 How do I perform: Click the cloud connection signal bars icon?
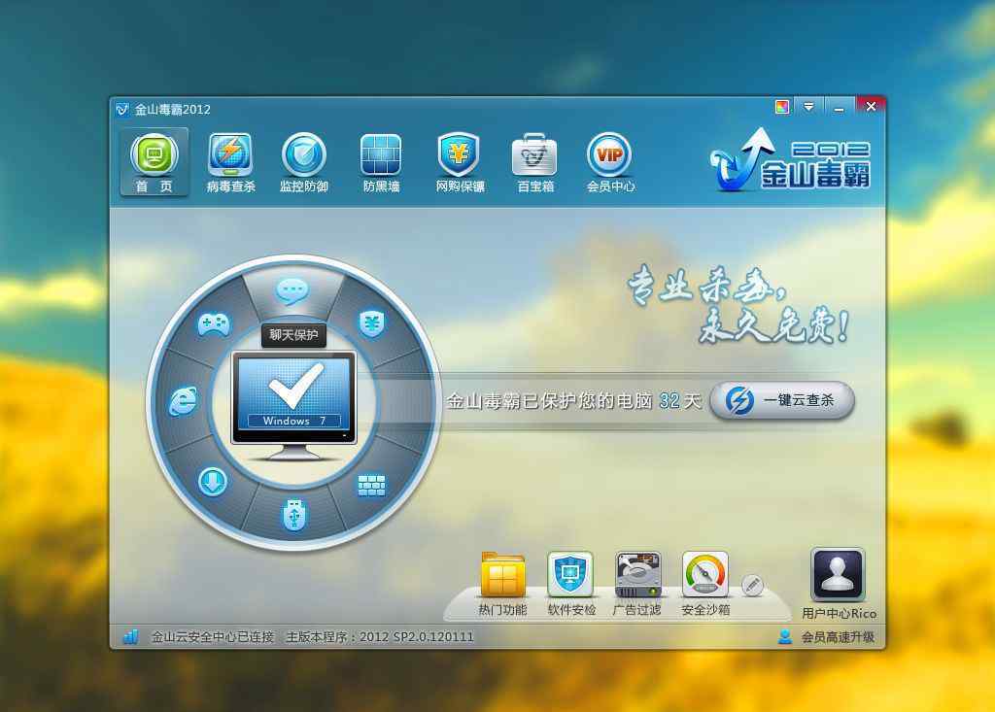131,636
